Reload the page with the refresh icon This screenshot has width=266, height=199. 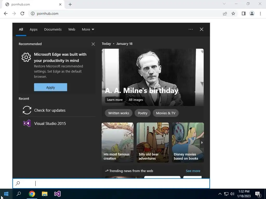point(22,13)
